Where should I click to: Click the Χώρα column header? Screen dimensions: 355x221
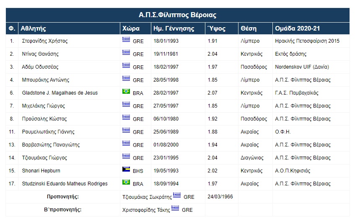click(x=131, y=28)
